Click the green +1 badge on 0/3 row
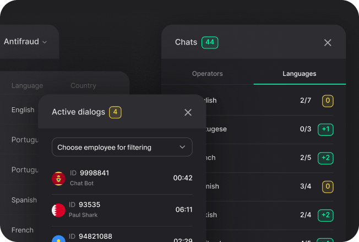Image resolution: width=359 pixels, height=242 pixels. pyautogui.click(x=325, y=129)
